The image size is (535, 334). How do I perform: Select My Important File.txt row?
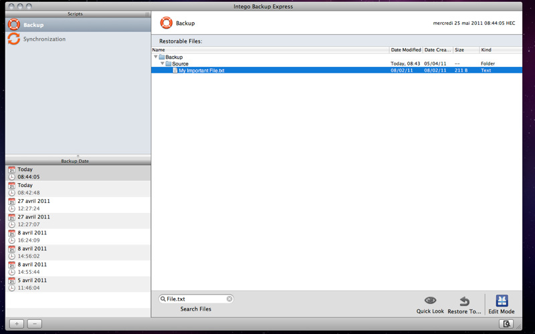click(x=336, y=70)
